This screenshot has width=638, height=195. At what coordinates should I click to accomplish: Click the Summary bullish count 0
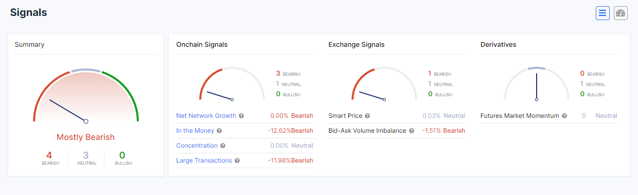click(x=122, y=155)
